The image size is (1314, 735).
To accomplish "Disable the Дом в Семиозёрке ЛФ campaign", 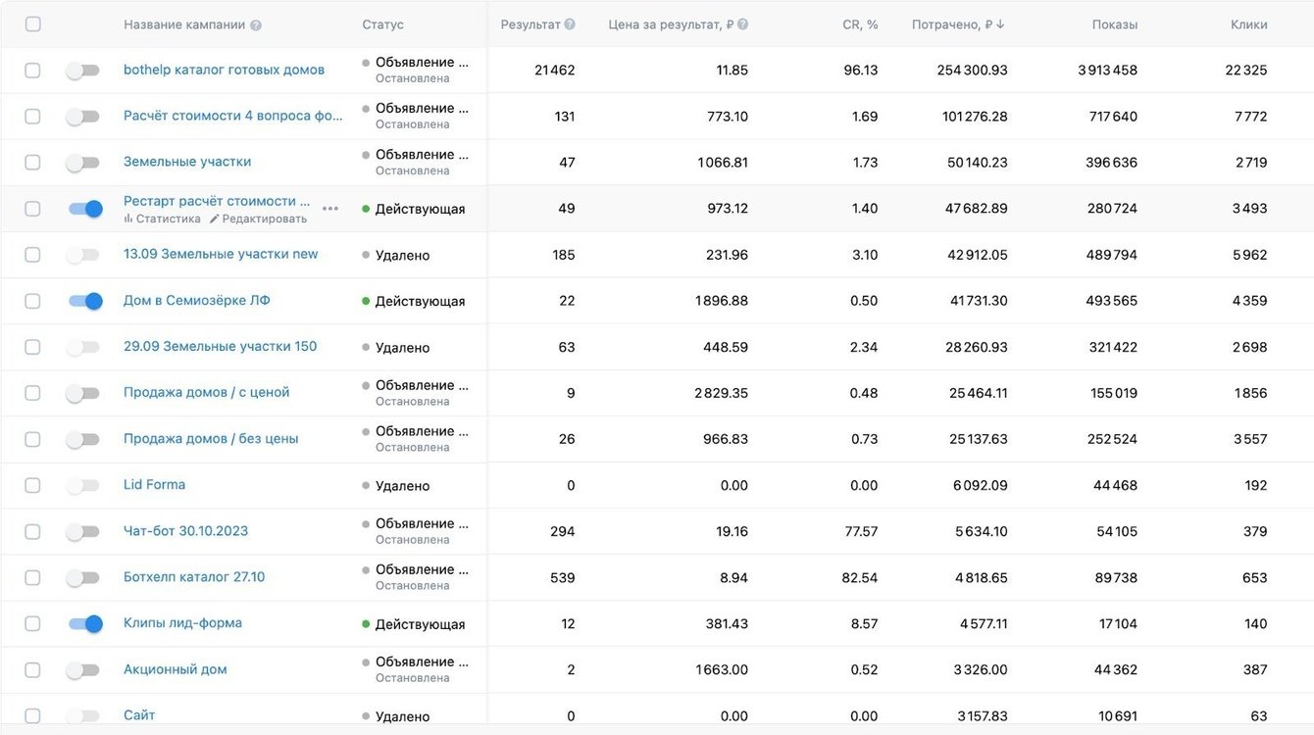I will pyautogui.click(x=85, y=301).
